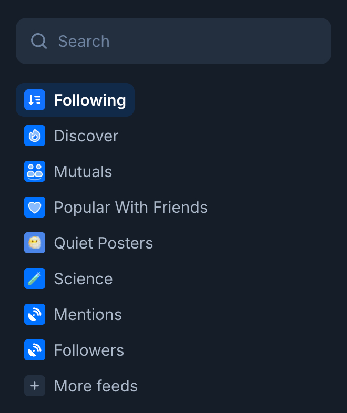
Task: Select the Following feed label
Action: [x=90, y=100]
